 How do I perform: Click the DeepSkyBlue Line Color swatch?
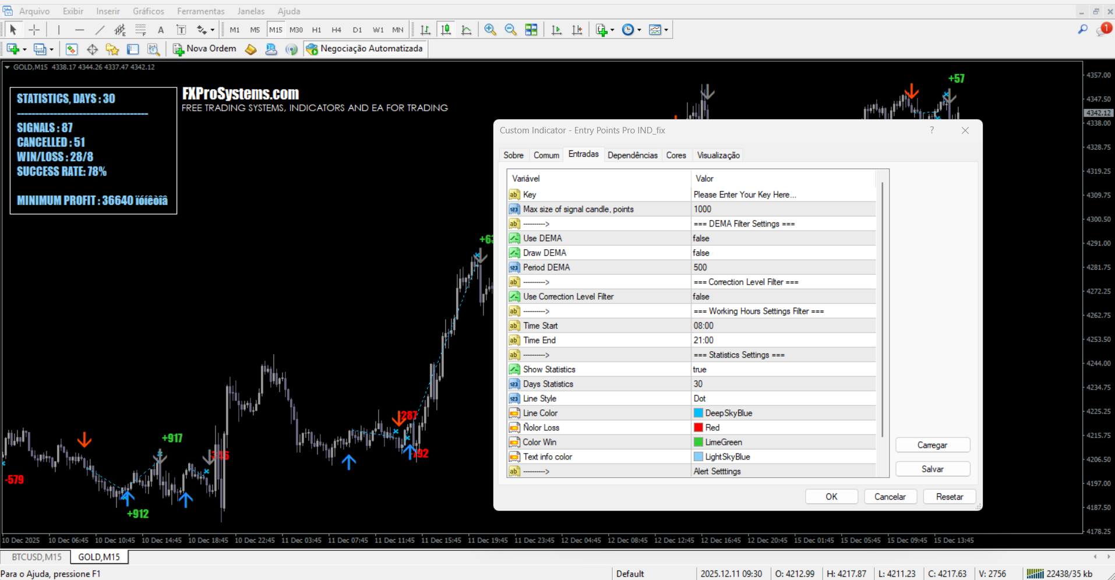point(698,413)
